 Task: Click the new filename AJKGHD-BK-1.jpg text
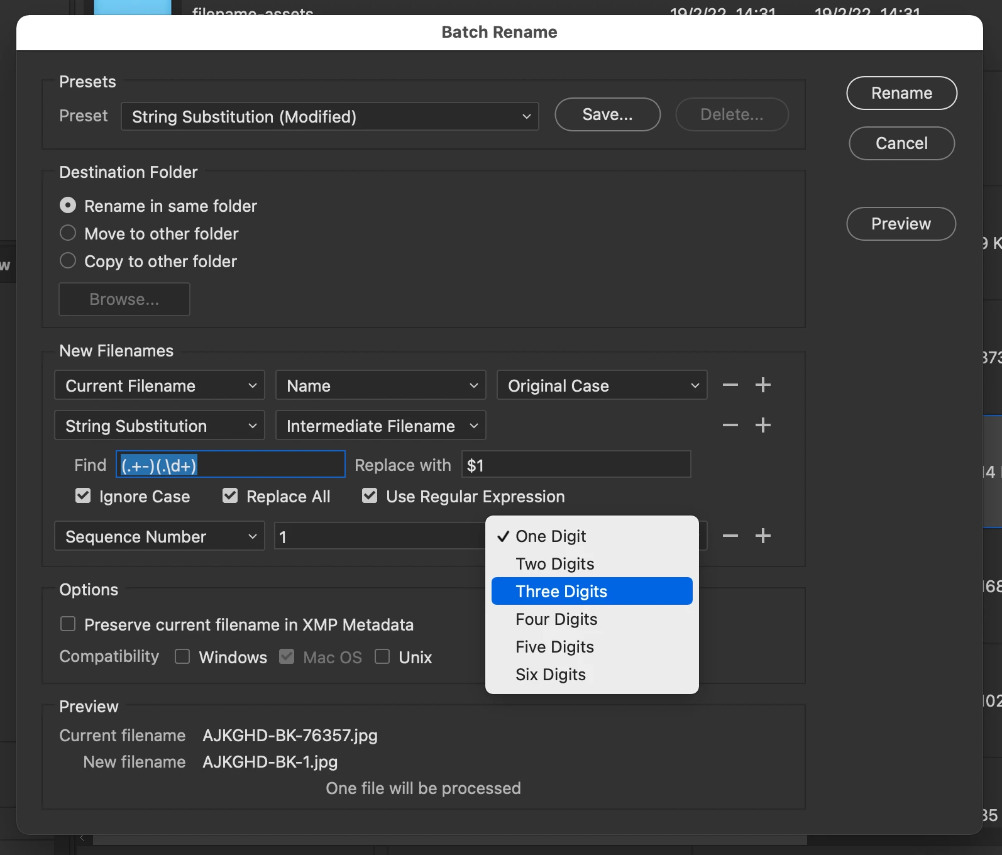270,762
